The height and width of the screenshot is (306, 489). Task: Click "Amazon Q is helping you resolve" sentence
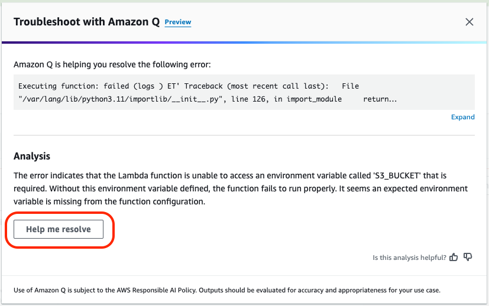112,64
